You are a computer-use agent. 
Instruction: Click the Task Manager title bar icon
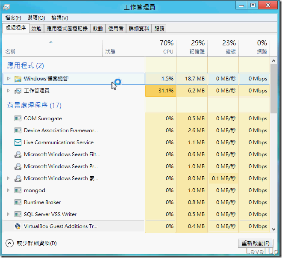(x=6, y=7)
